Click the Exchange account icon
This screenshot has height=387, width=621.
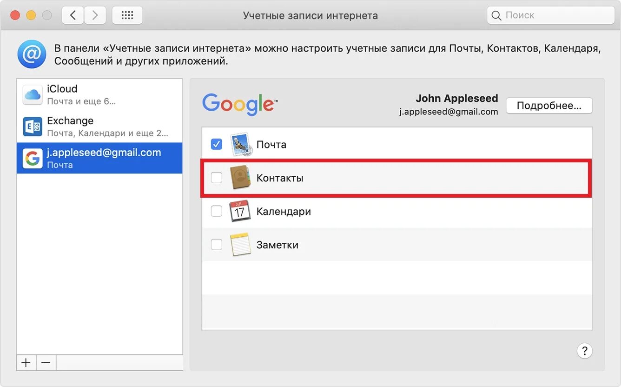[x=33, y=127]
